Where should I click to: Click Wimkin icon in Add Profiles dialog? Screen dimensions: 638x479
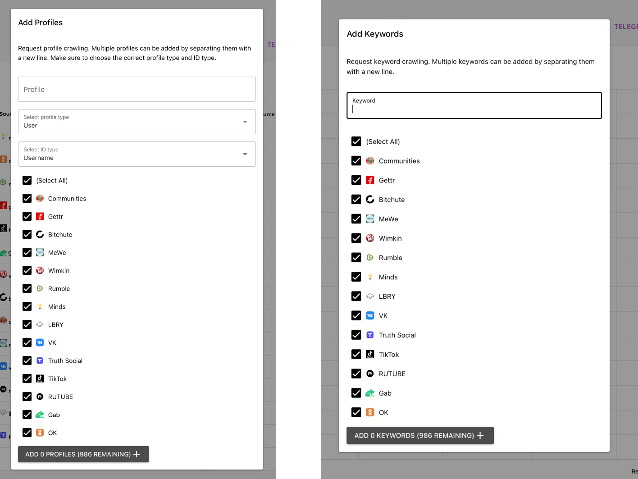(x=40, y=270)
